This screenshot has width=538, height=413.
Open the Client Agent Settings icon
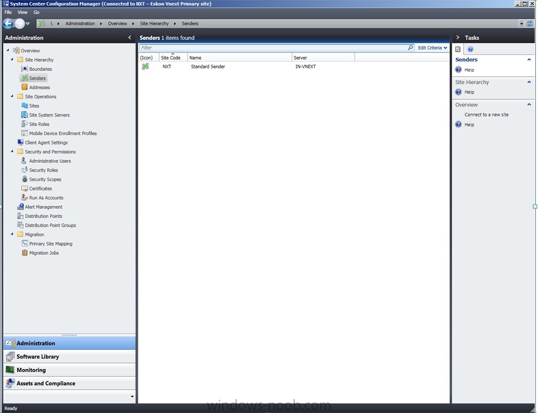(20, 142)
